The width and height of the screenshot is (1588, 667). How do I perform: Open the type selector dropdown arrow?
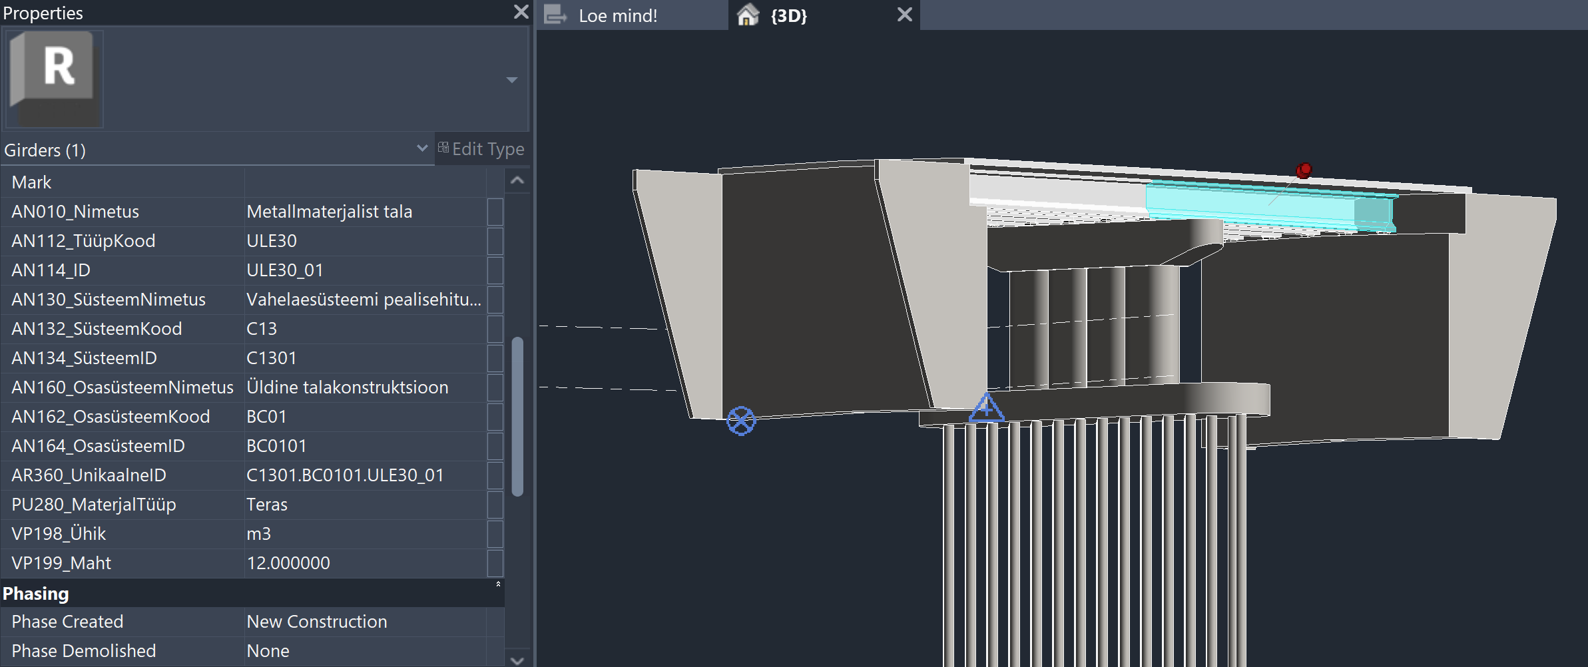point(511,80)
